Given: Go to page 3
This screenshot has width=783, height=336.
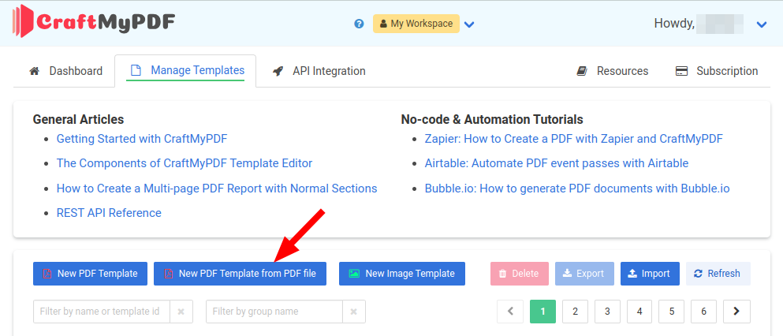Looking at the screenshot, I should [607, 312].
